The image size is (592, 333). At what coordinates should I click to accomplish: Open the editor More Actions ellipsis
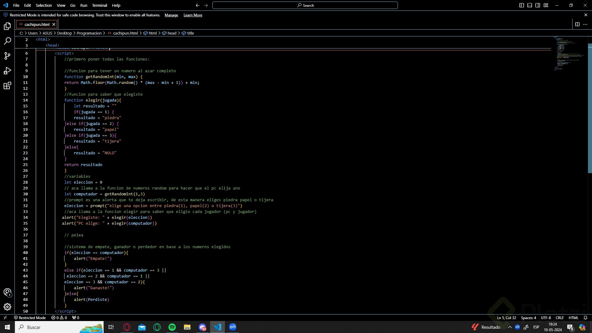click(585, 24)
